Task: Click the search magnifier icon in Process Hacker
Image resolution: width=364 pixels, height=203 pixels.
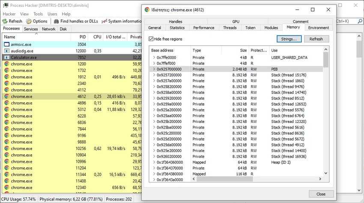Action: (360, 21)
